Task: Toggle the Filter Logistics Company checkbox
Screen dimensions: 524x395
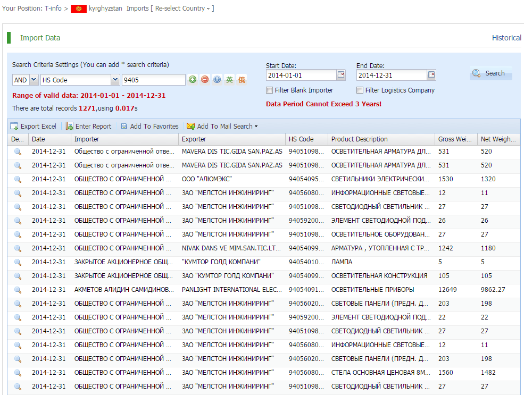Action: coord(360,90)
